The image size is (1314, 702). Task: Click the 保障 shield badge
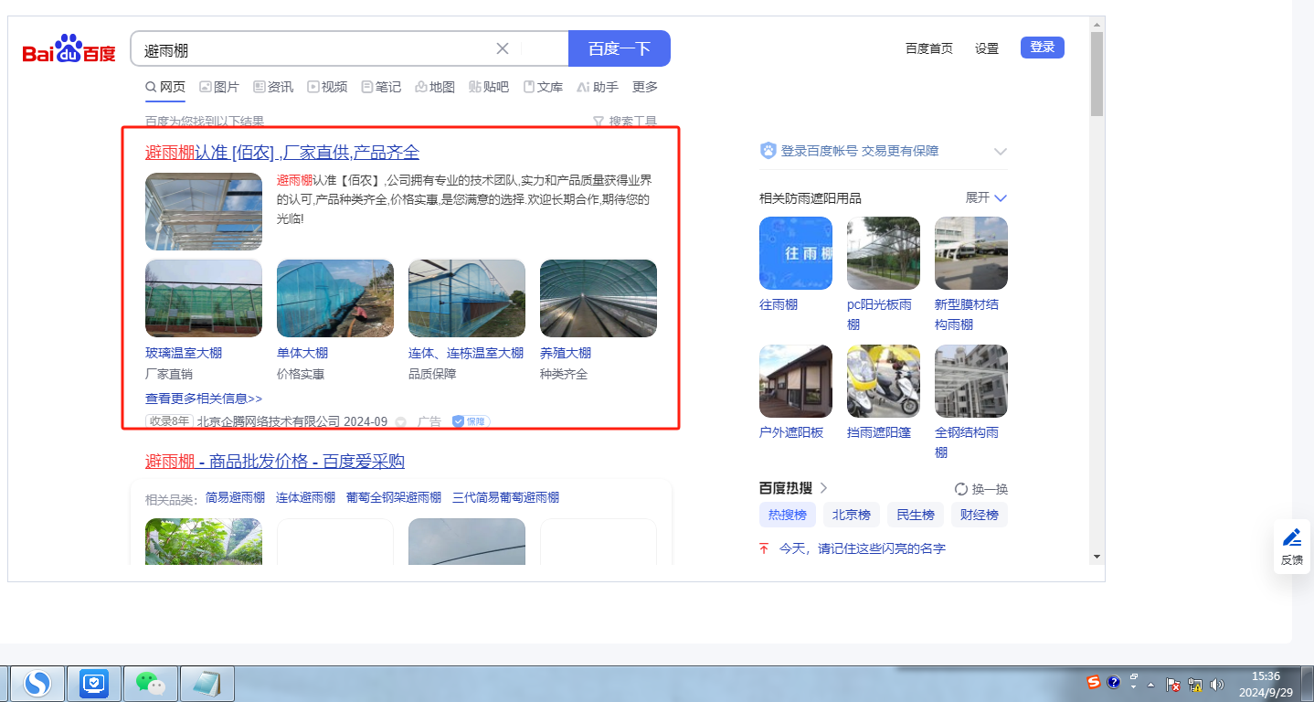coord(472,421)
